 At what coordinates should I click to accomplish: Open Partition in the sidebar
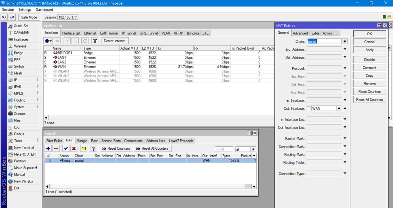coord(20,161)
